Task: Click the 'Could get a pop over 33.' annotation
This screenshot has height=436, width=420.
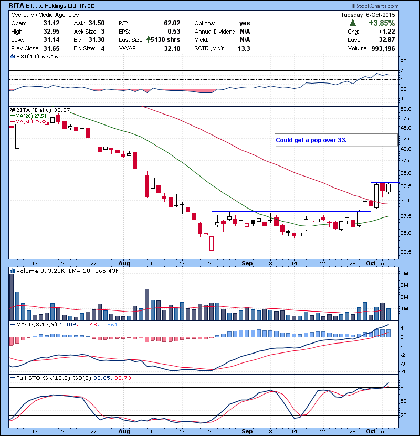Action: [x=336, y=140]
